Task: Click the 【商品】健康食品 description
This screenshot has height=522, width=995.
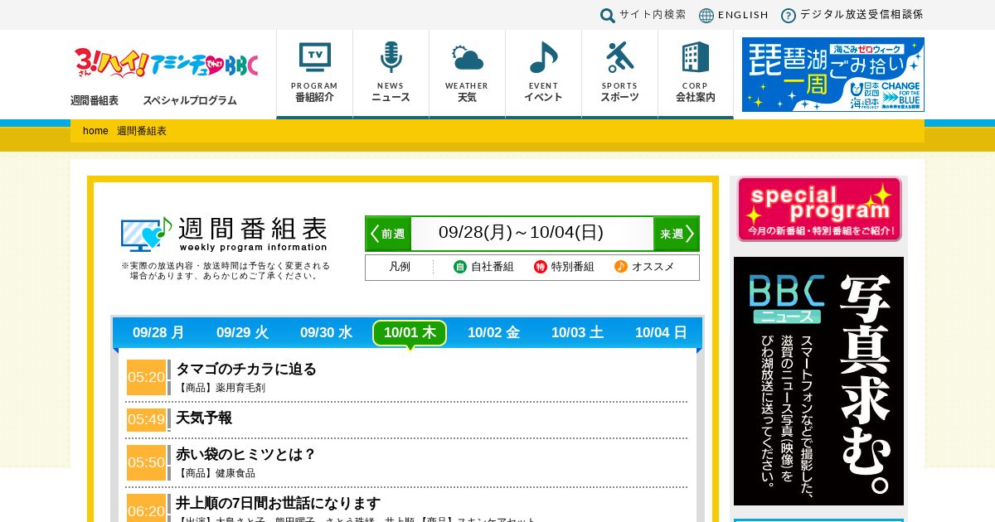Action: coord(216,473)
